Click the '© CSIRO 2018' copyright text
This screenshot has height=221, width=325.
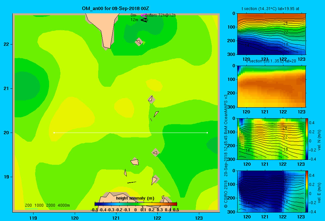pyautogui.click(x=226, y=194)
